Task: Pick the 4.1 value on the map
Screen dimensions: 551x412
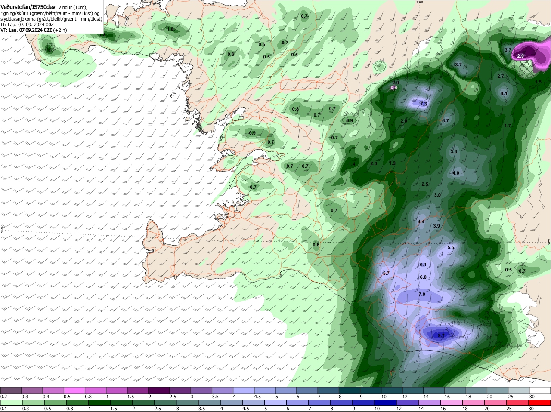Action: (x=504, y=93)
